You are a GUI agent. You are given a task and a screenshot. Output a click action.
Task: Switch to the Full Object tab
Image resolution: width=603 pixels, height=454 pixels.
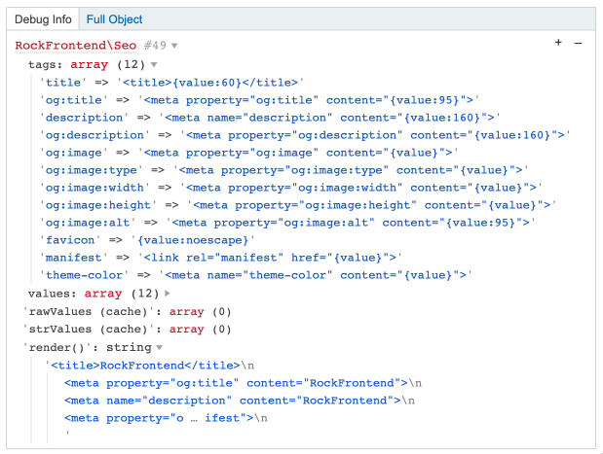[x=114, y=18]
